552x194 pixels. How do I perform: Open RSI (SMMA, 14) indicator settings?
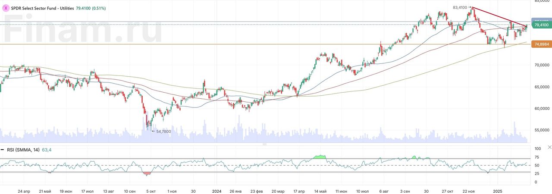tap(23, 150)
